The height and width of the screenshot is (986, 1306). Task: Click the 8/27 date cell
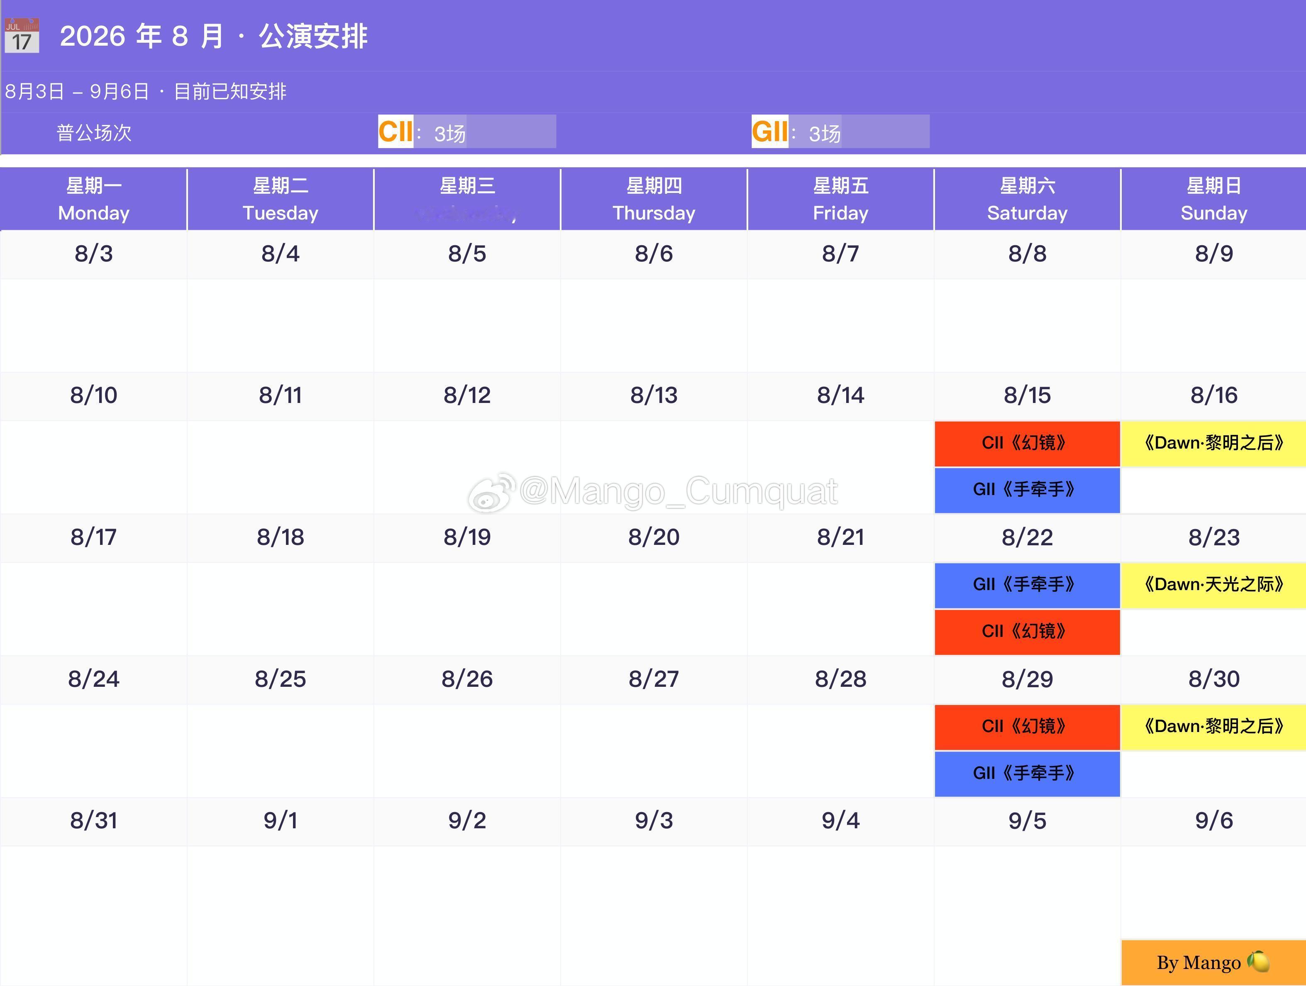point(654,680)
